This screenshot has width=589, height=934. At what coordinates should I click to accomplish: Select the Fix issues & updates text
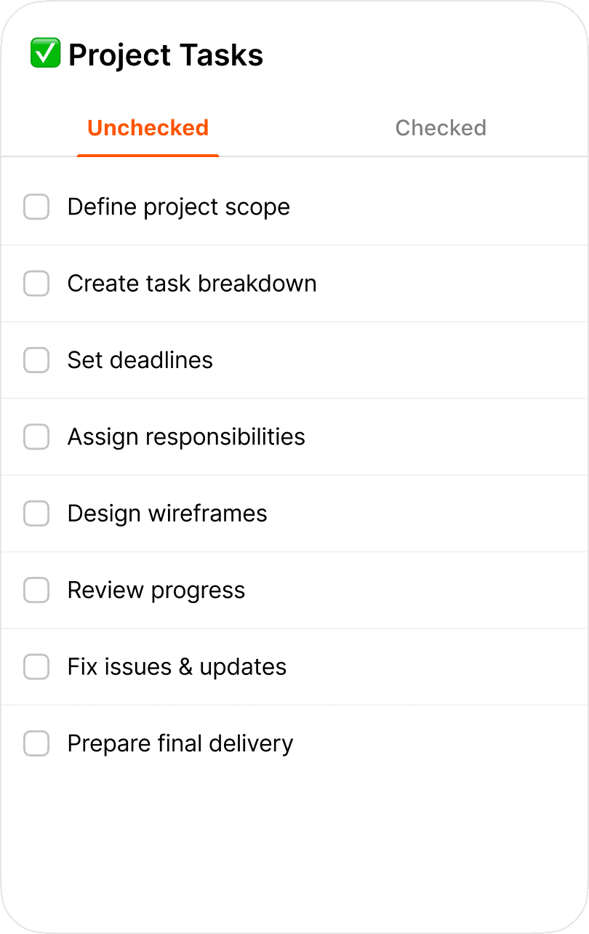click(177, 667)
